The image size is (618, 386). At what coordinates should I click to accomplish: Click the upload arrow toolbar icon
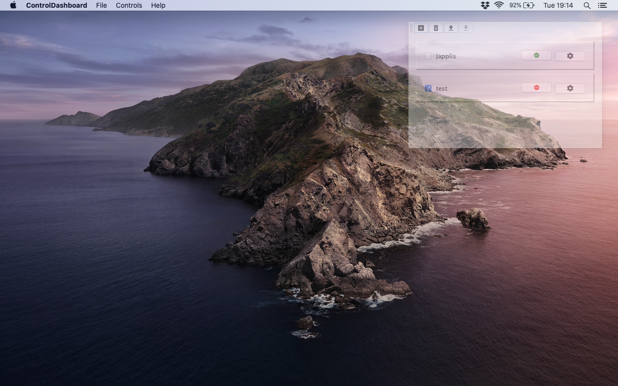[x=451, y=28]
